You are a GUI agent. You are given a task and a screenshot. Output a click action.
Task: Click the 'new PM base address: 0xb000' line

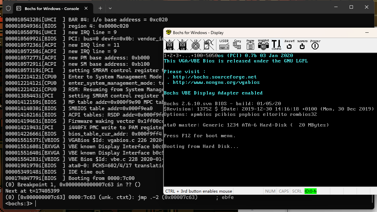click(x=77, y=58)
